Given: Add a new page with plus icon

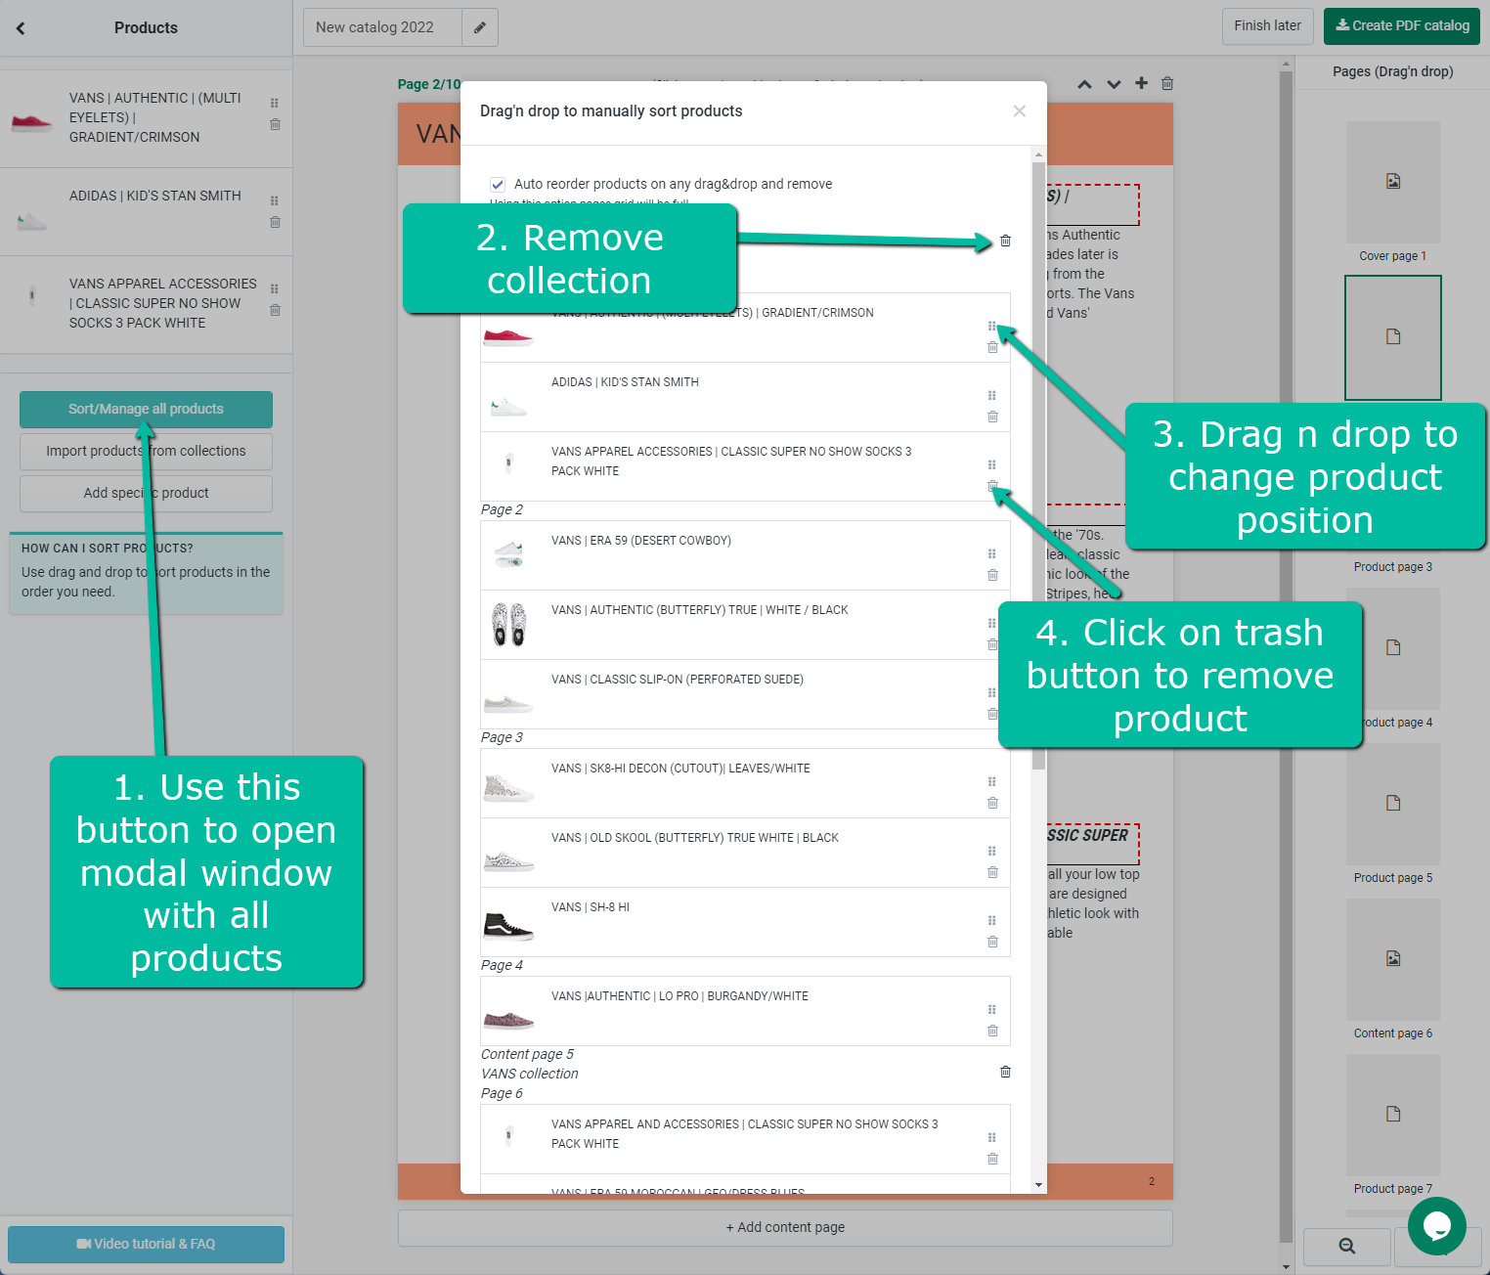Looking at the screenshot, I should coord(1141,83).
